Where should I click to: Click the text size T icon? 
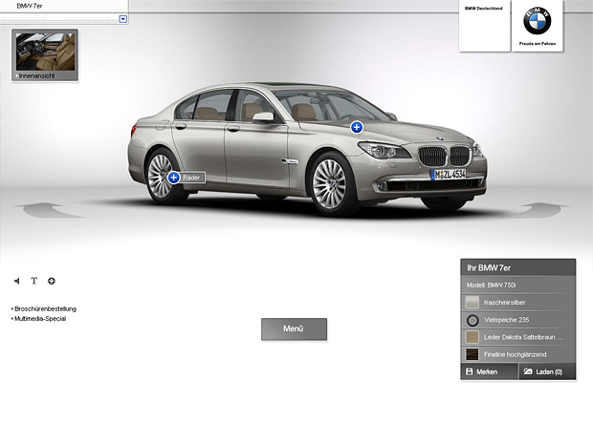34,281
